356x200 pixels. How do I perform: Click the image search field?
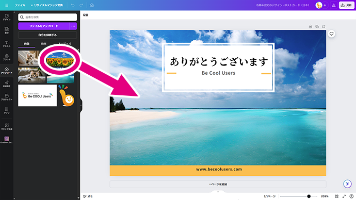tap(47, 17)
